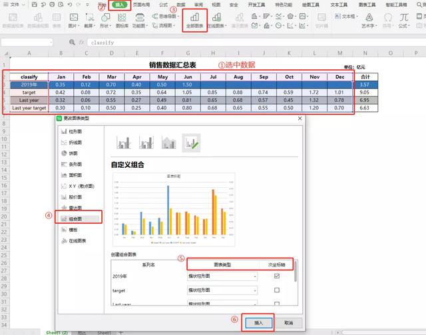Click the Undo arrow icon
This screenshot has width=426, height=335.
(x=70, y=5)
